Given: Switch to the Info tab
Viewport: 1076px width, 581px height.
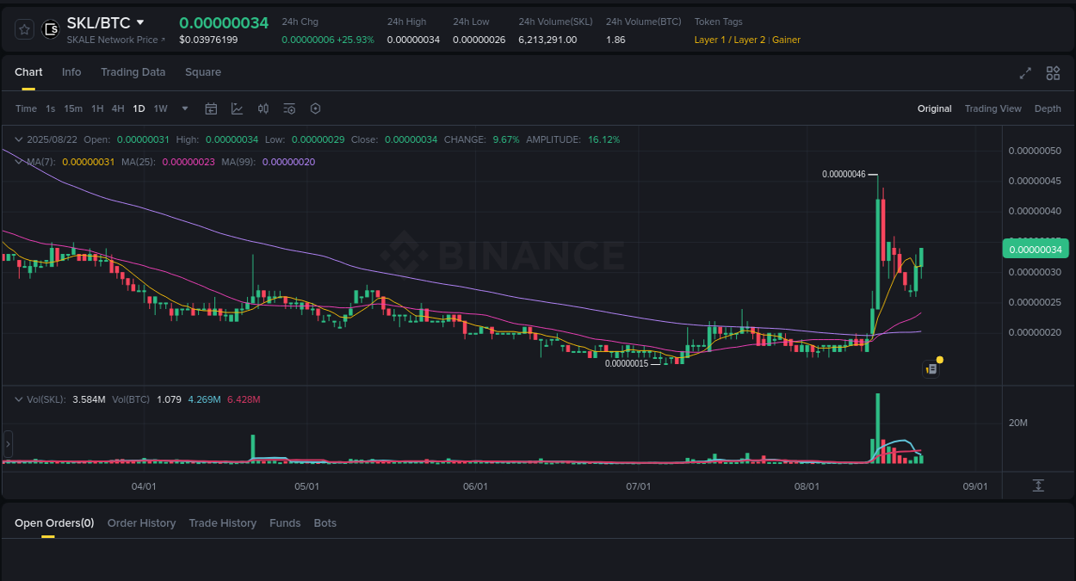Looking at the screenshot, I should tap(71, 72).
